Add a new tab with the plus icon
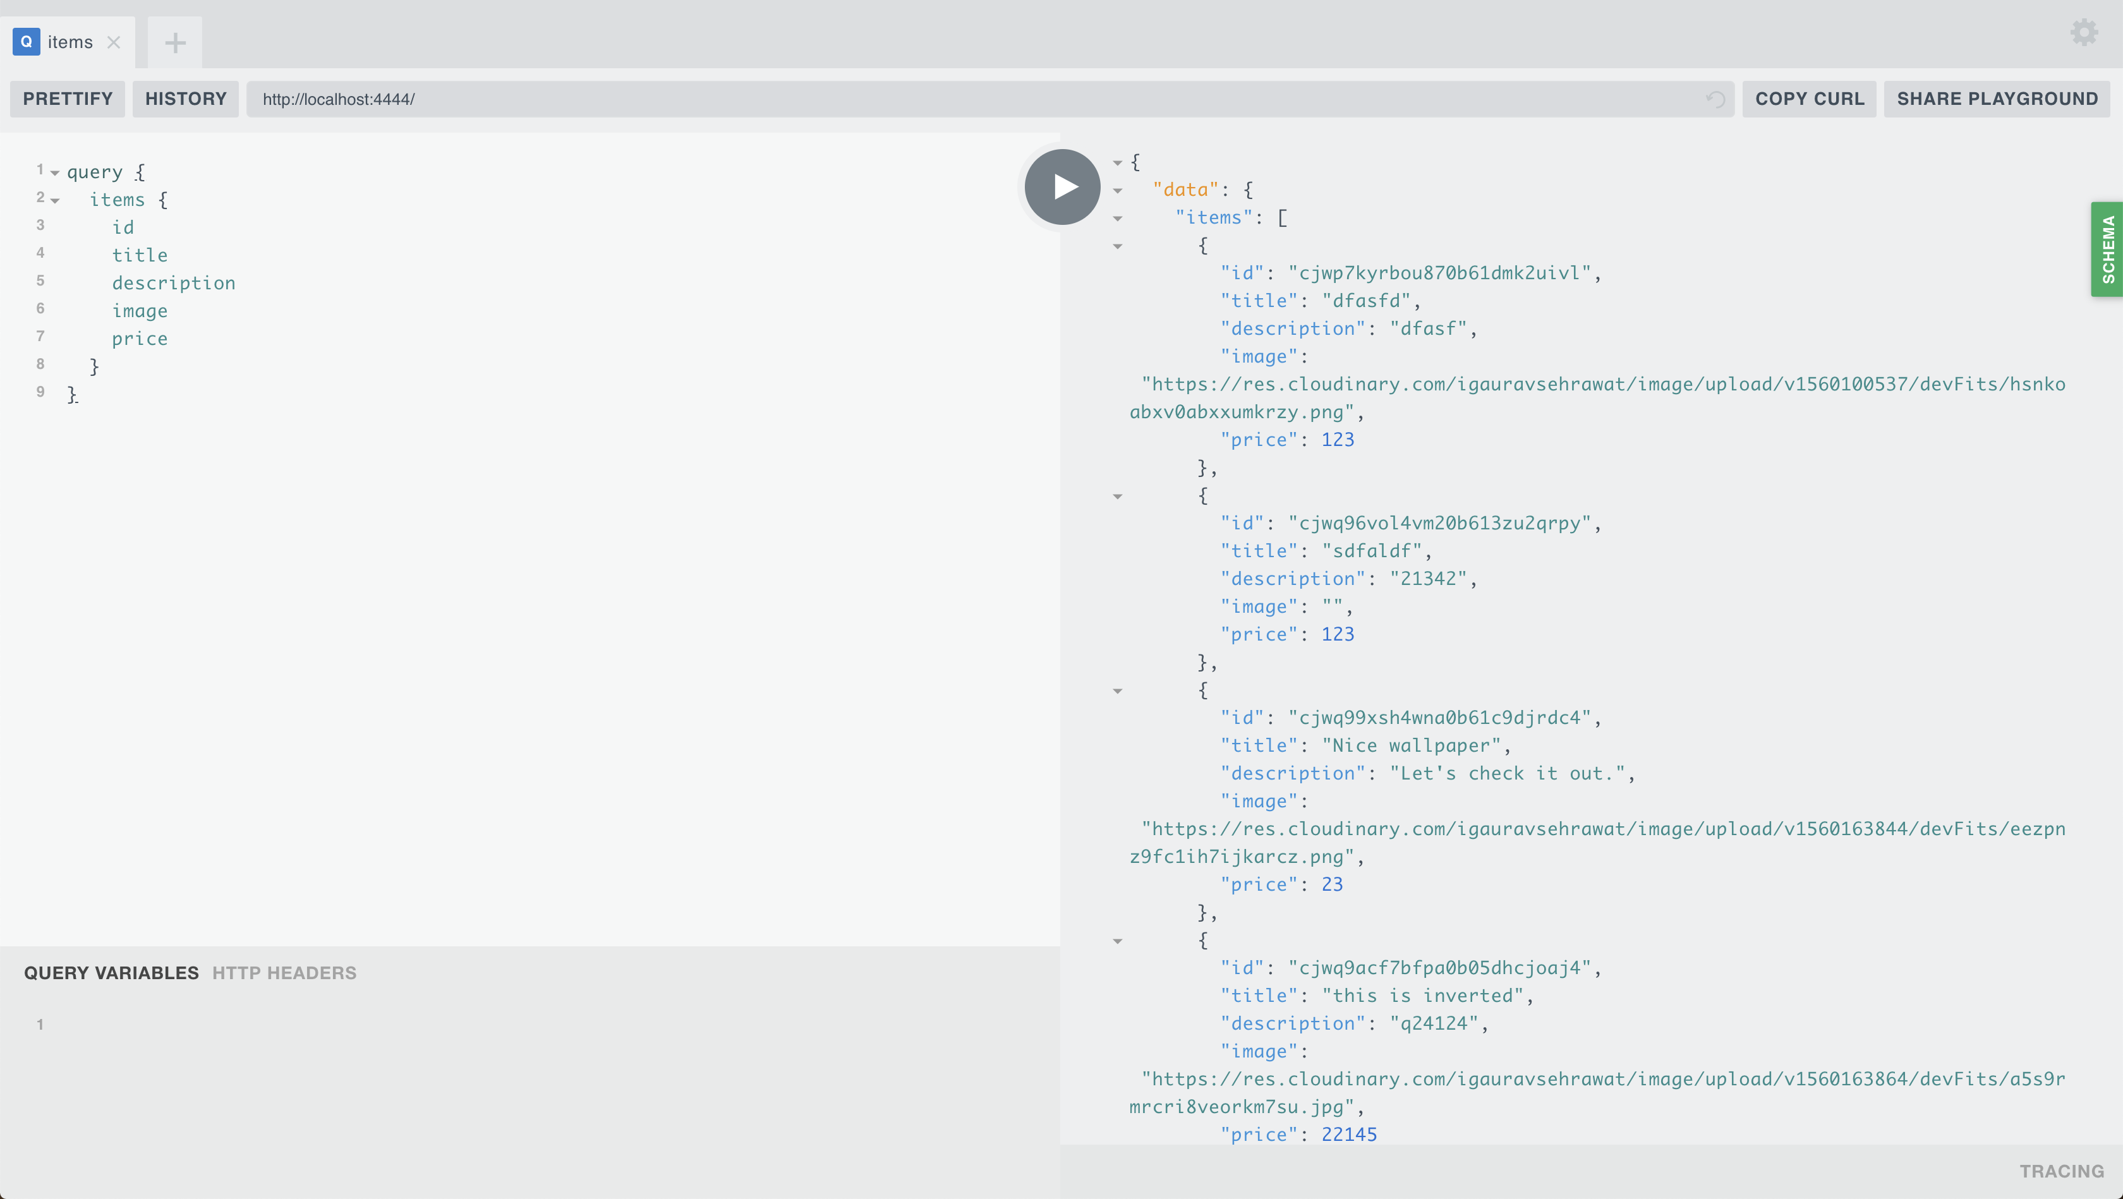This screenshot has height=1199, width=2123. (175, 43)
